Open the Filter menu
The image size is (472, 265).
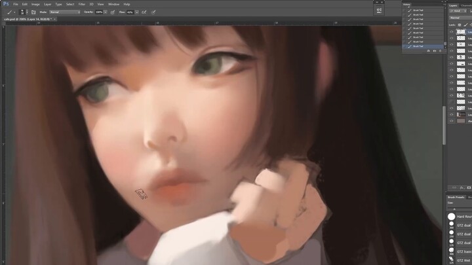click(x=82, y=4)
